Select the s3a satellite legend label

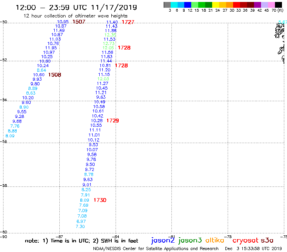[267, 240]
